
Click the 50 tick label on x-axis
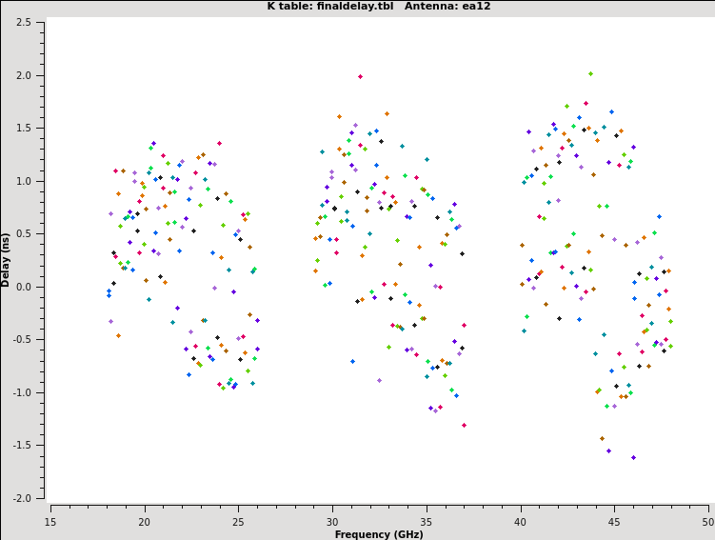[x=708, y=521]
